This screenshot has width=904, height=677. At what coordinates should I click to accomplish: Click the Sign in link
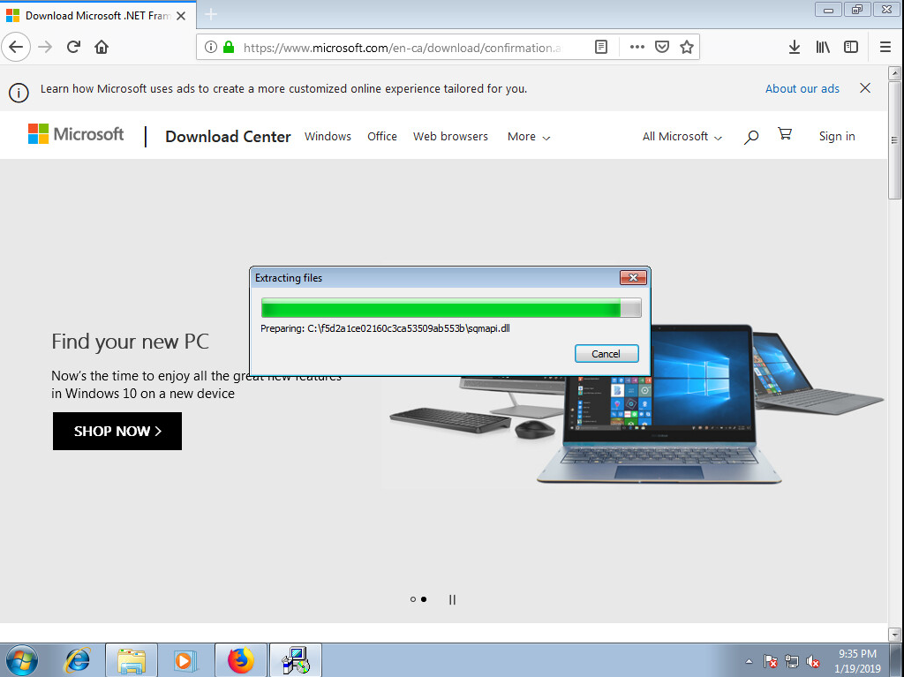pos(837,137)
